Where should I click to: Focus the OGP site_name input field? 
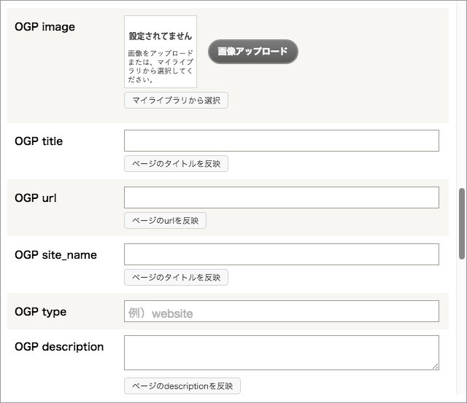click(282, 254)
